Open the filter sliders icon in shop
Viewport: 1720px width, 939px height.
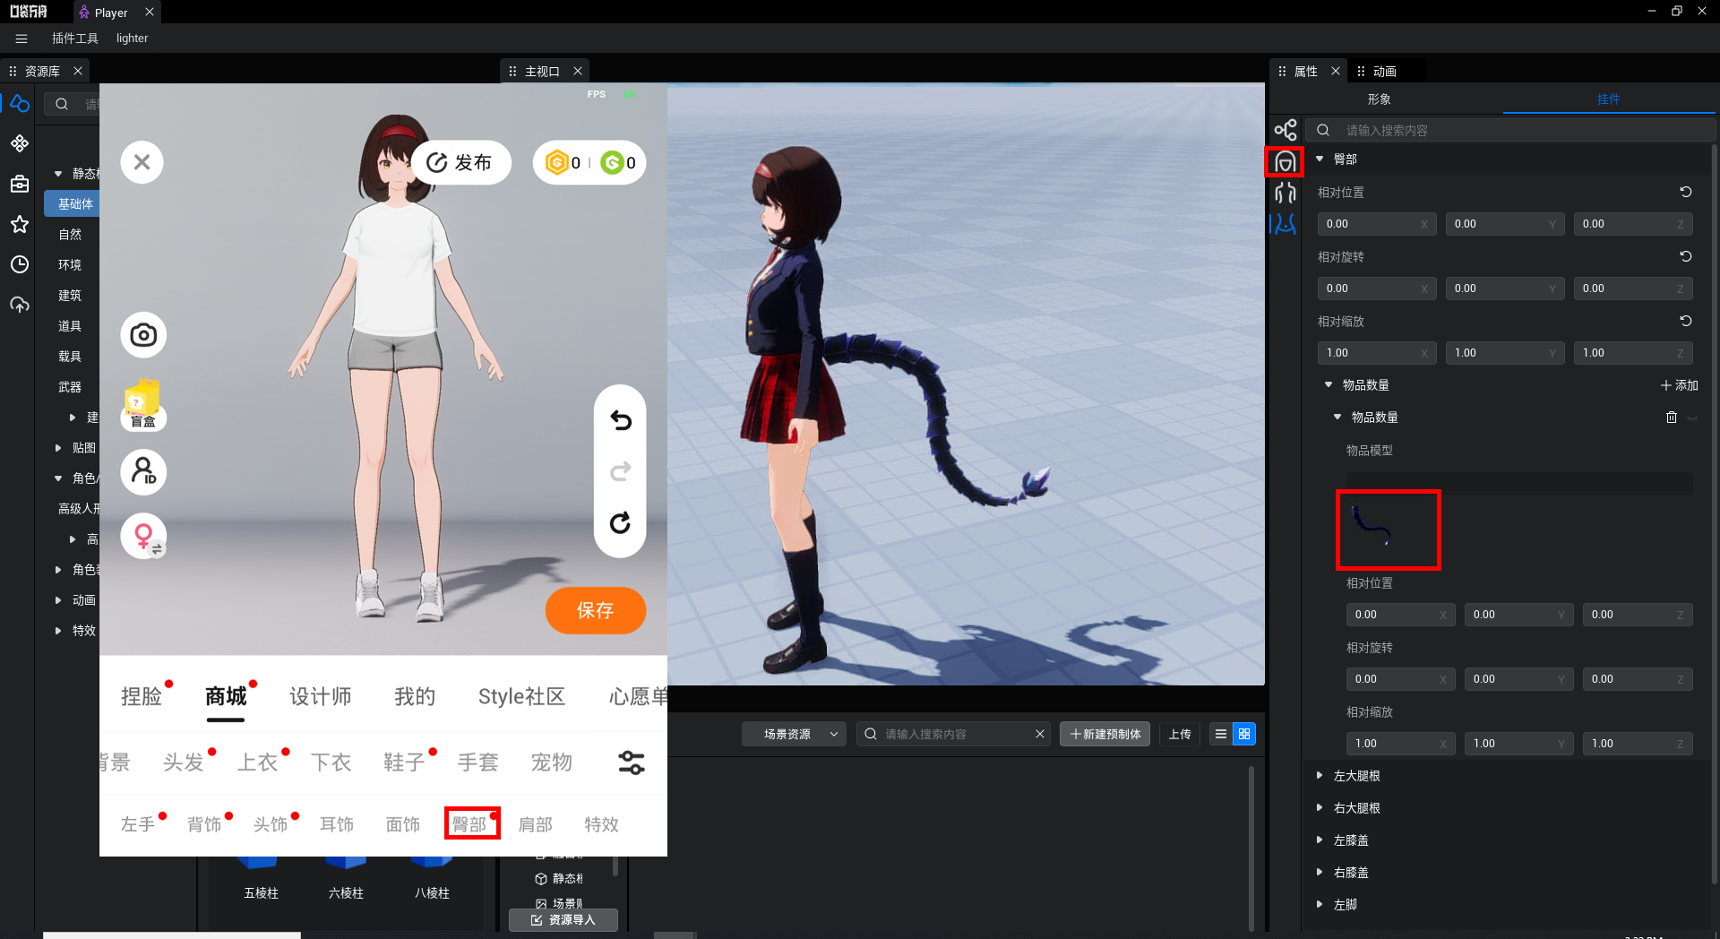[x=631, y=762]
